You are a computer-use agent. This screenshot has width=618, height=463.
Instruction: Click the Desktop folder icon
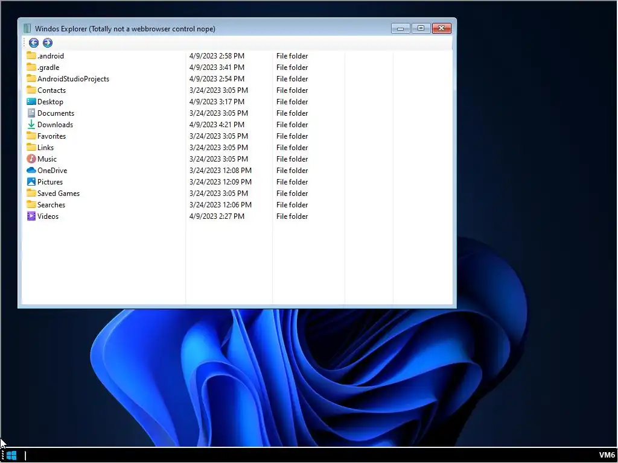coord(31,101)
